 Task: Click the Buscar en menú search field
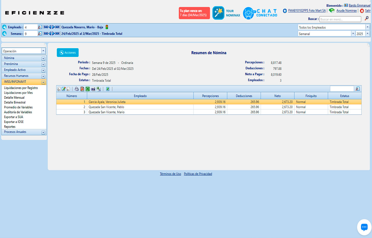click(340, 19)
